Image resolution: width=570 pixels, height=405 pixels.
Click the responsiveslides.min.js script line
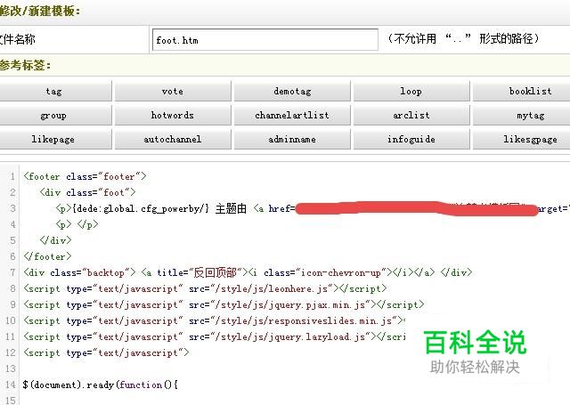point(214,320)
